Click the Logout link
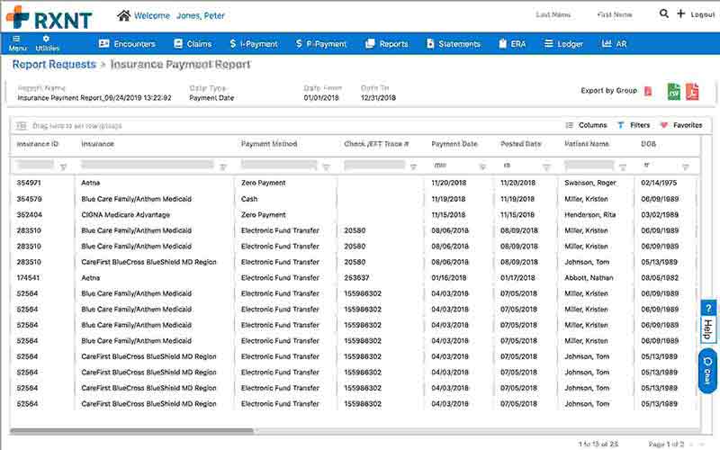720x450 pixels. coord(702,15)
